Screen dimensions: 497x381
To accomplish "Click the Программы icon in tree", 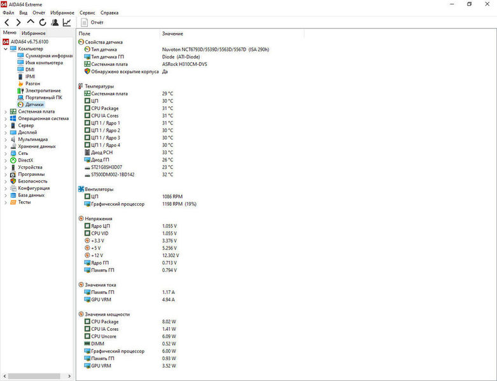I will coord(13,174).
